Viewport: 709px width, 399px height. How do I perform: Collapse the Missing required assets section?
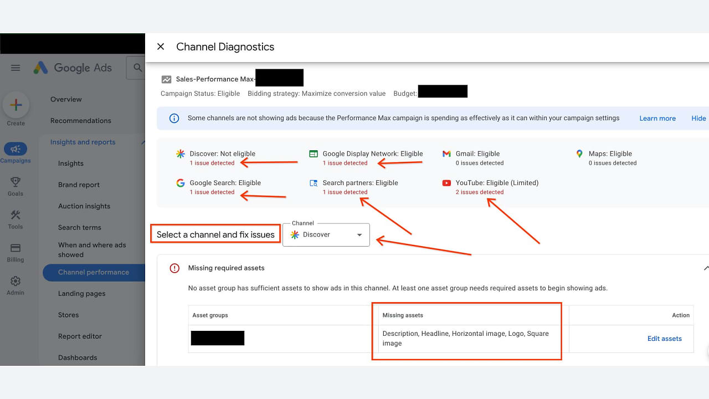click(706, 268)
